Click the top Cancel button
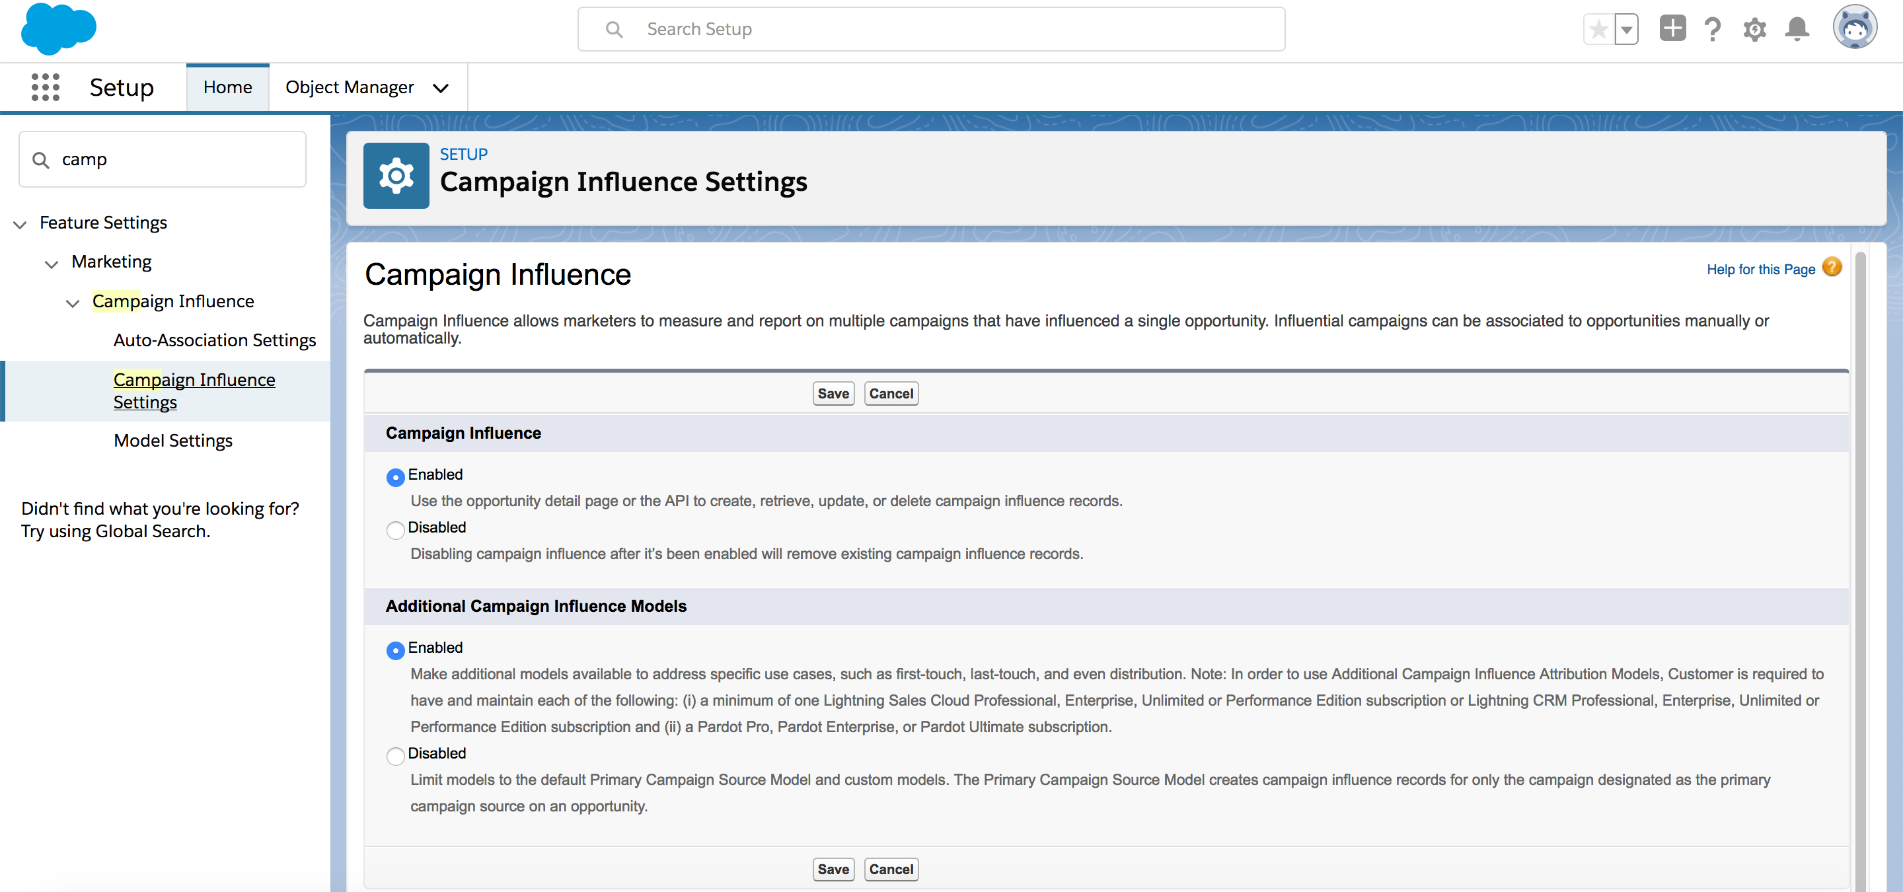1903x892 pixels. (x=891, y=394)
